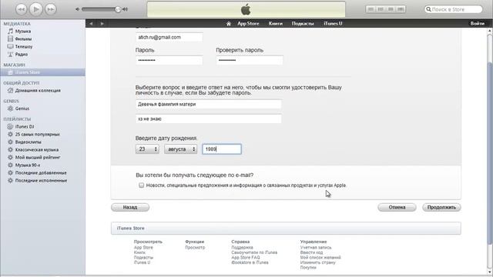Click the previous track rewind button
Screen dimensions: 493x277
[21, 9]
